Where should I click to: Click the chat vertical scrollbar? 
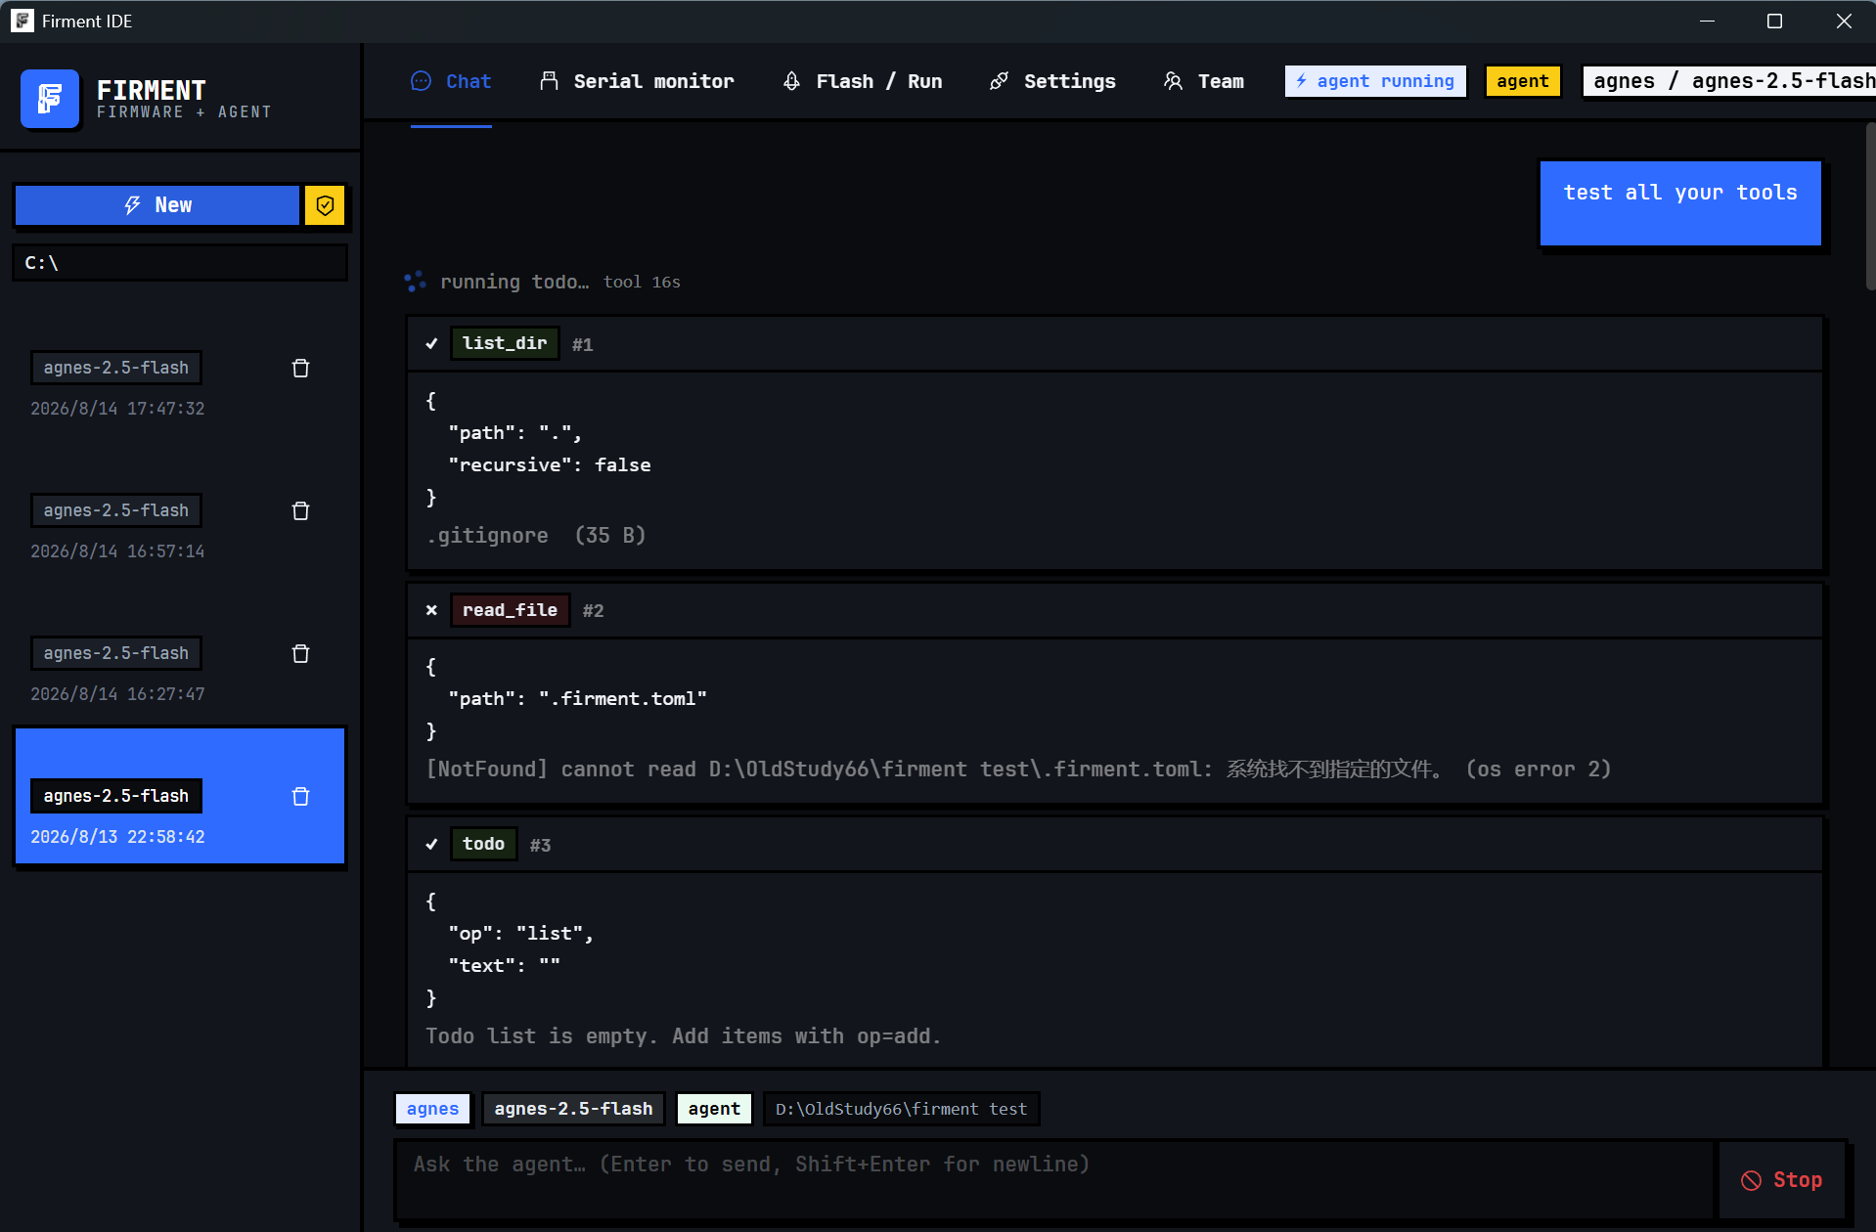1870,206
